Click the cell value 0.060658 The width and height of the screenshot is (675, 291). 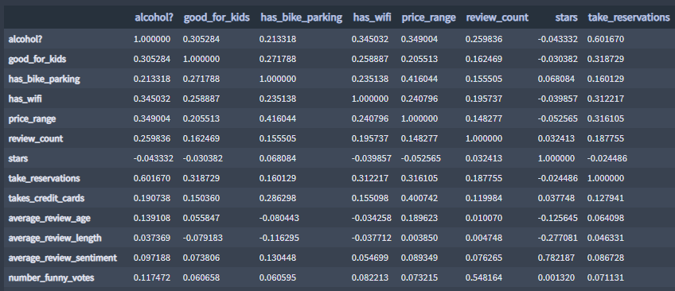point(201,277)
